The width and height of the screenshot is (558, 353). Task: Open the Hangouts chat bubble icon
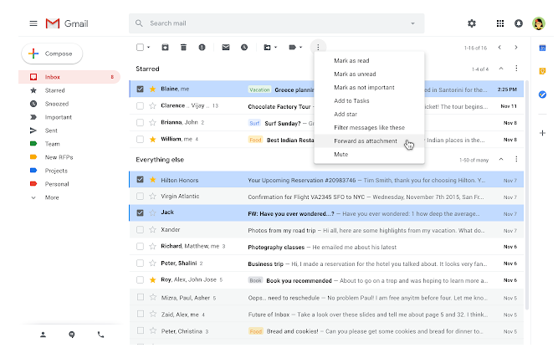tap(72, 335)
